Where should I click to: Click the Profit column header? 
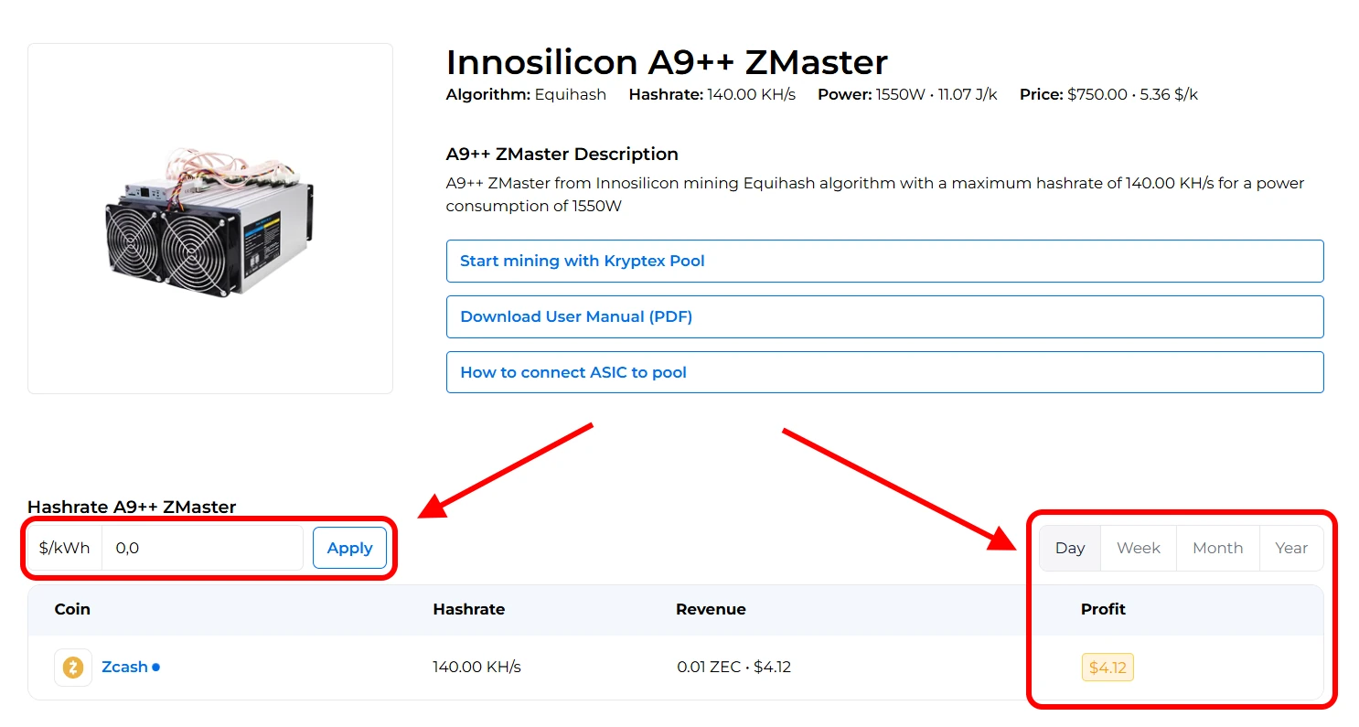[1103, 610]
